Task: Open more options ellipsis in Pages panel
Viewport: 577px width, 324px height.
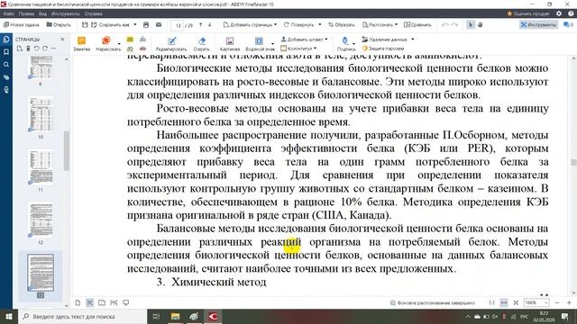Action: click(54, 49)
